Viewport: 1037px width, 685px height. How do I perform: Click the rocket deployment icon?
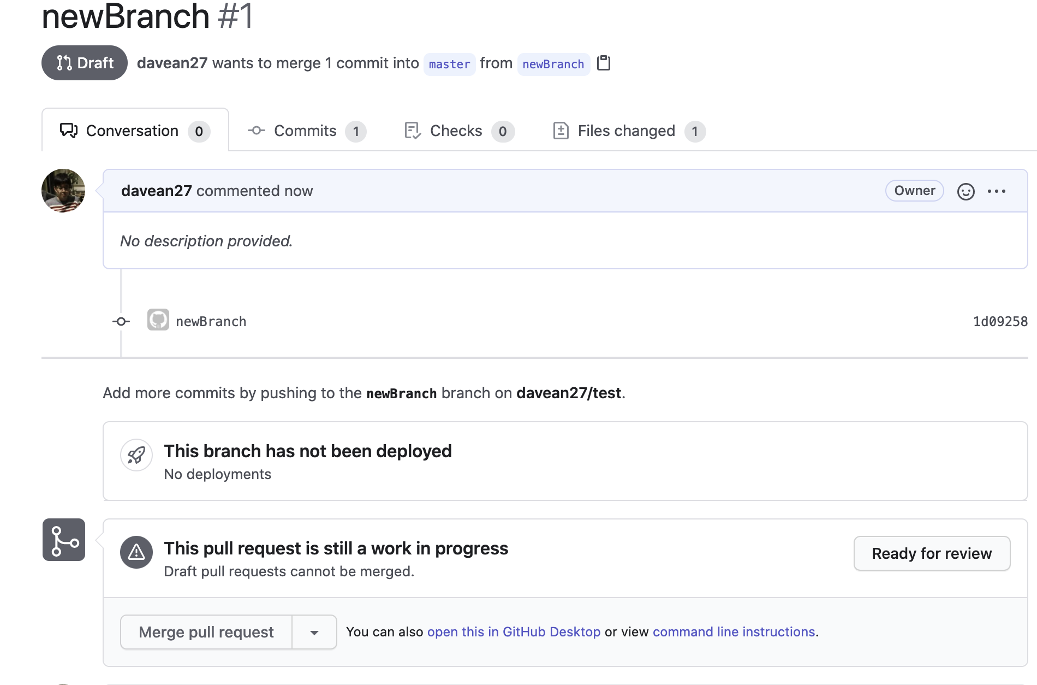coord(136,455)
